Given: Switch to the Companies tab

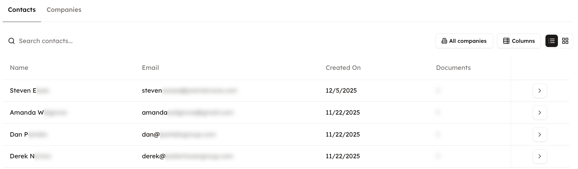Looking at the screenshot, I should point(64,10).
